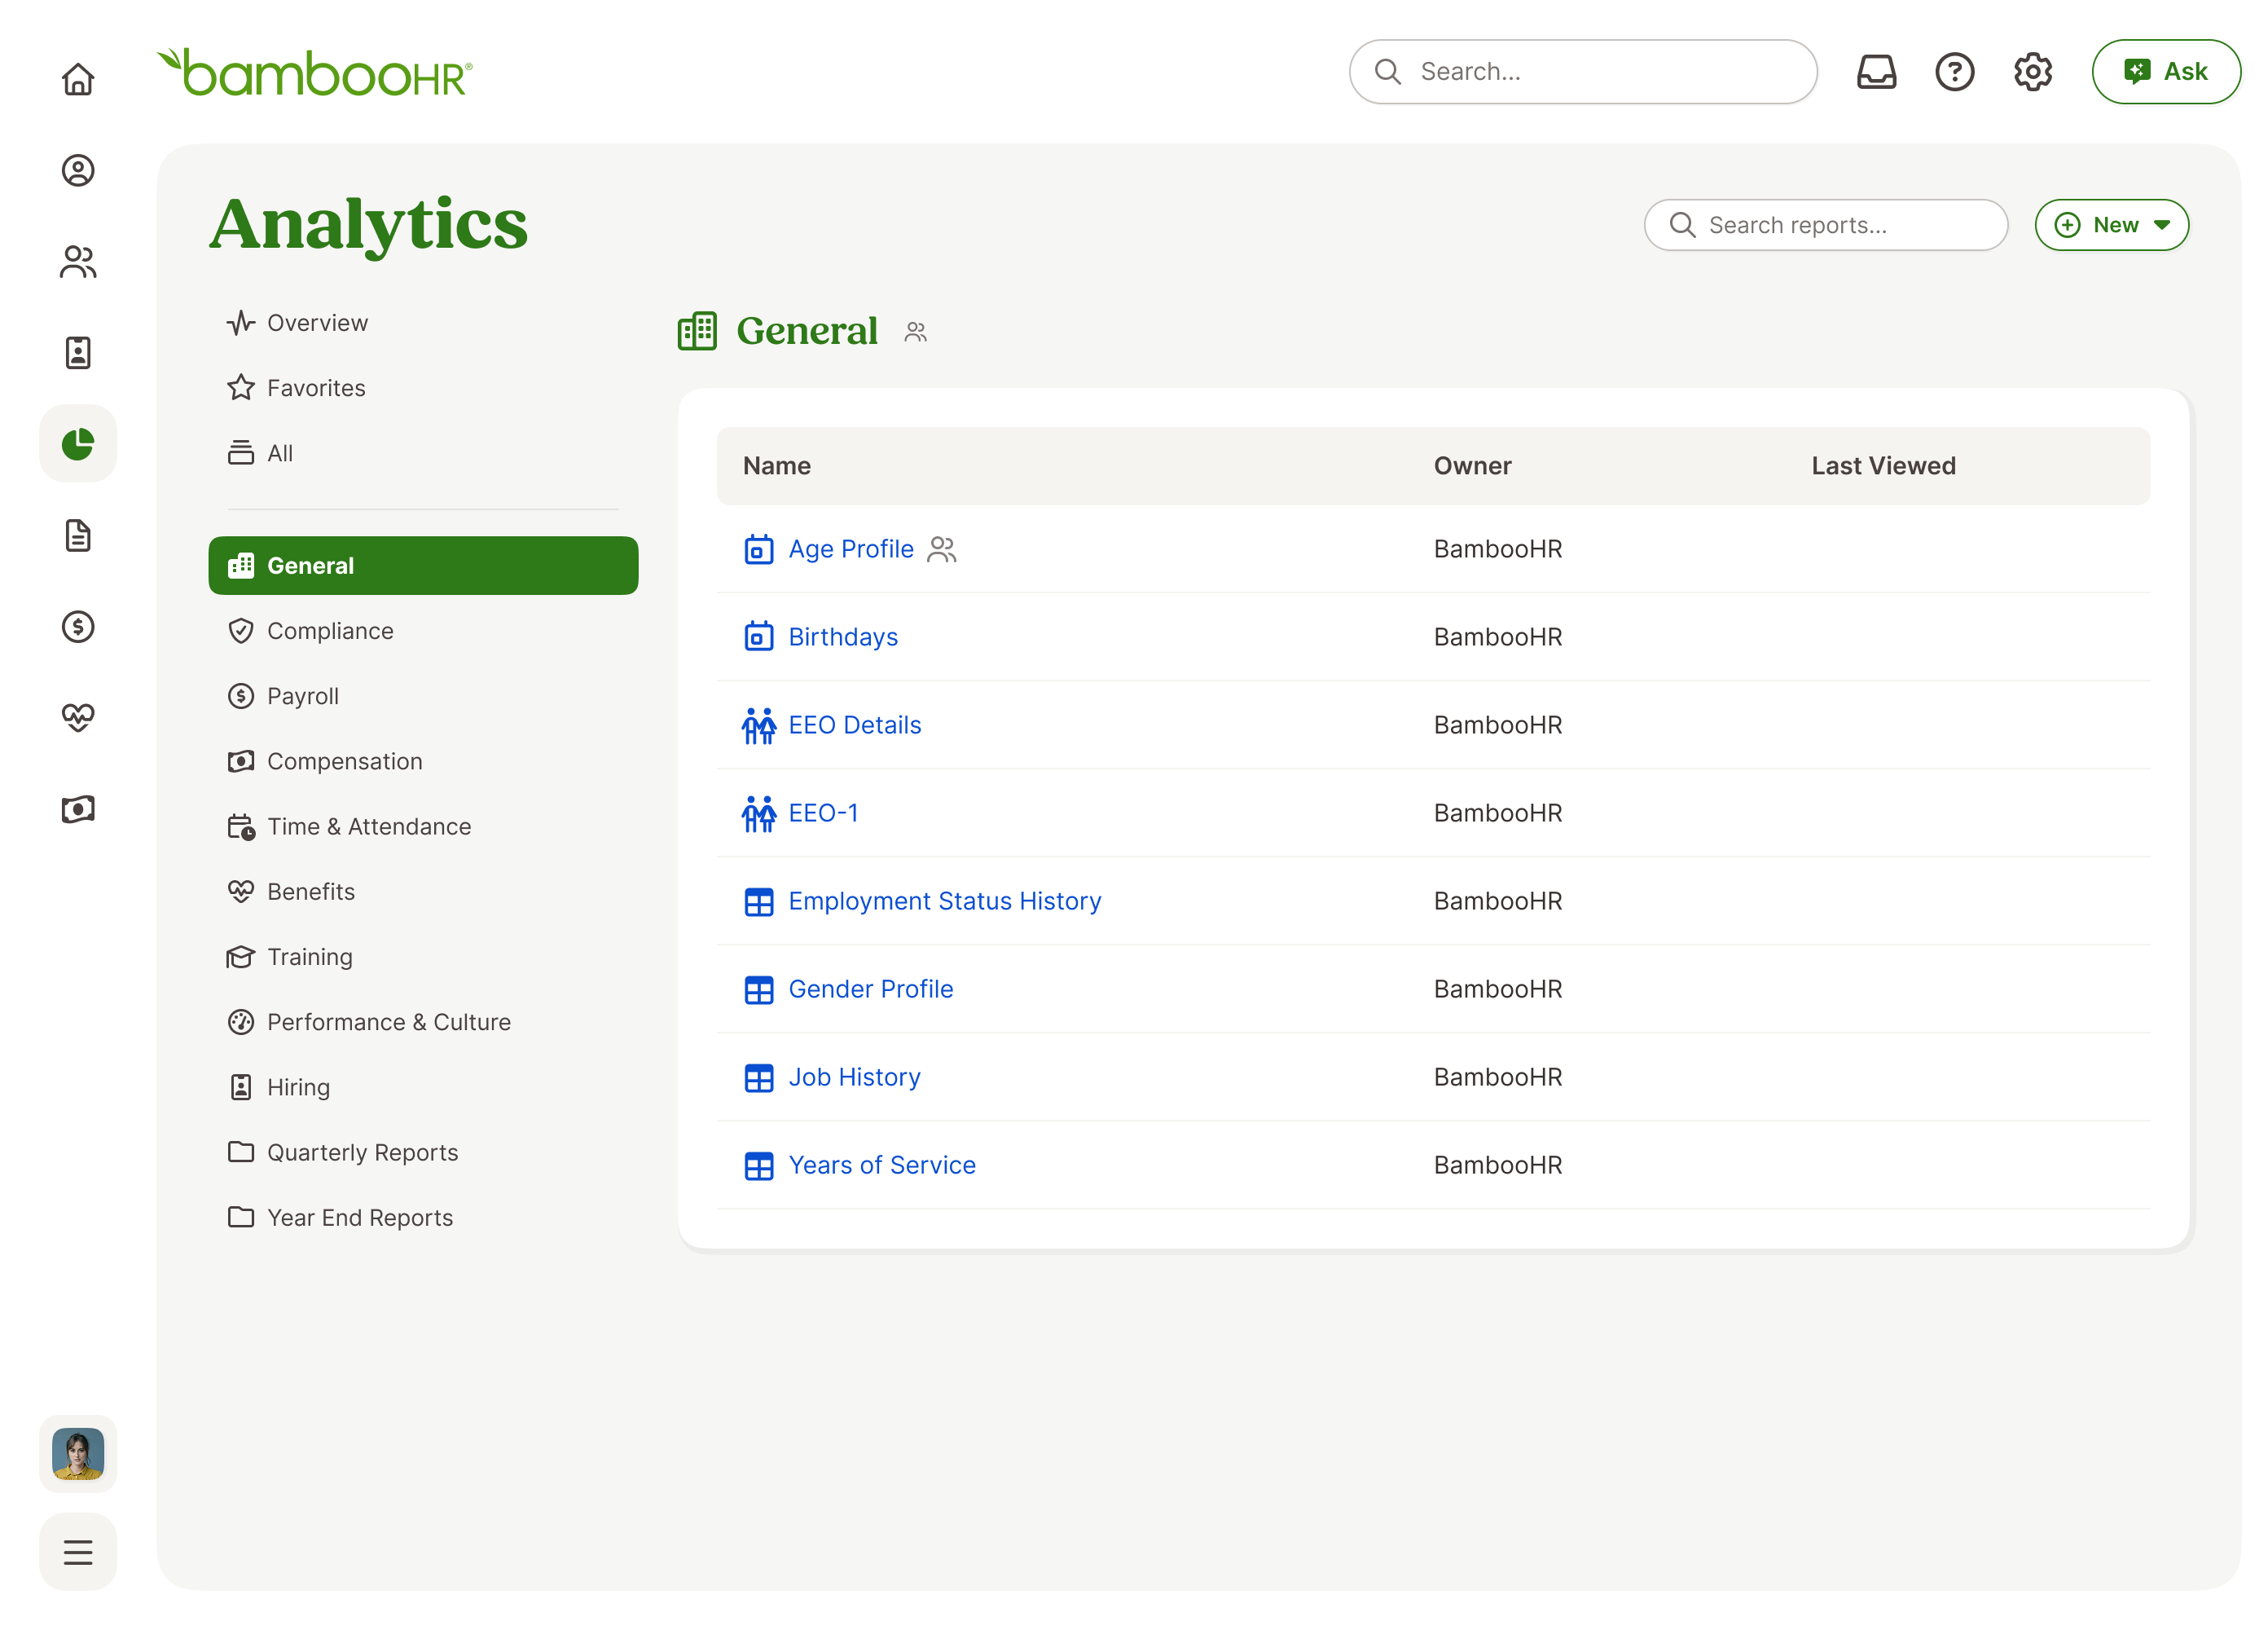
Task: Open the inbox tray icon
Action: pos(1877,72)
